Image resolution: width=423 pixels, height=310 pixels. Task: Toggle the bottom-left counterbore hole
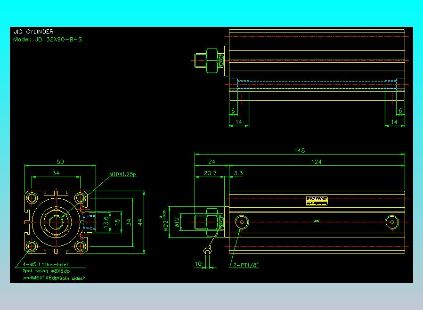[32, 246]
